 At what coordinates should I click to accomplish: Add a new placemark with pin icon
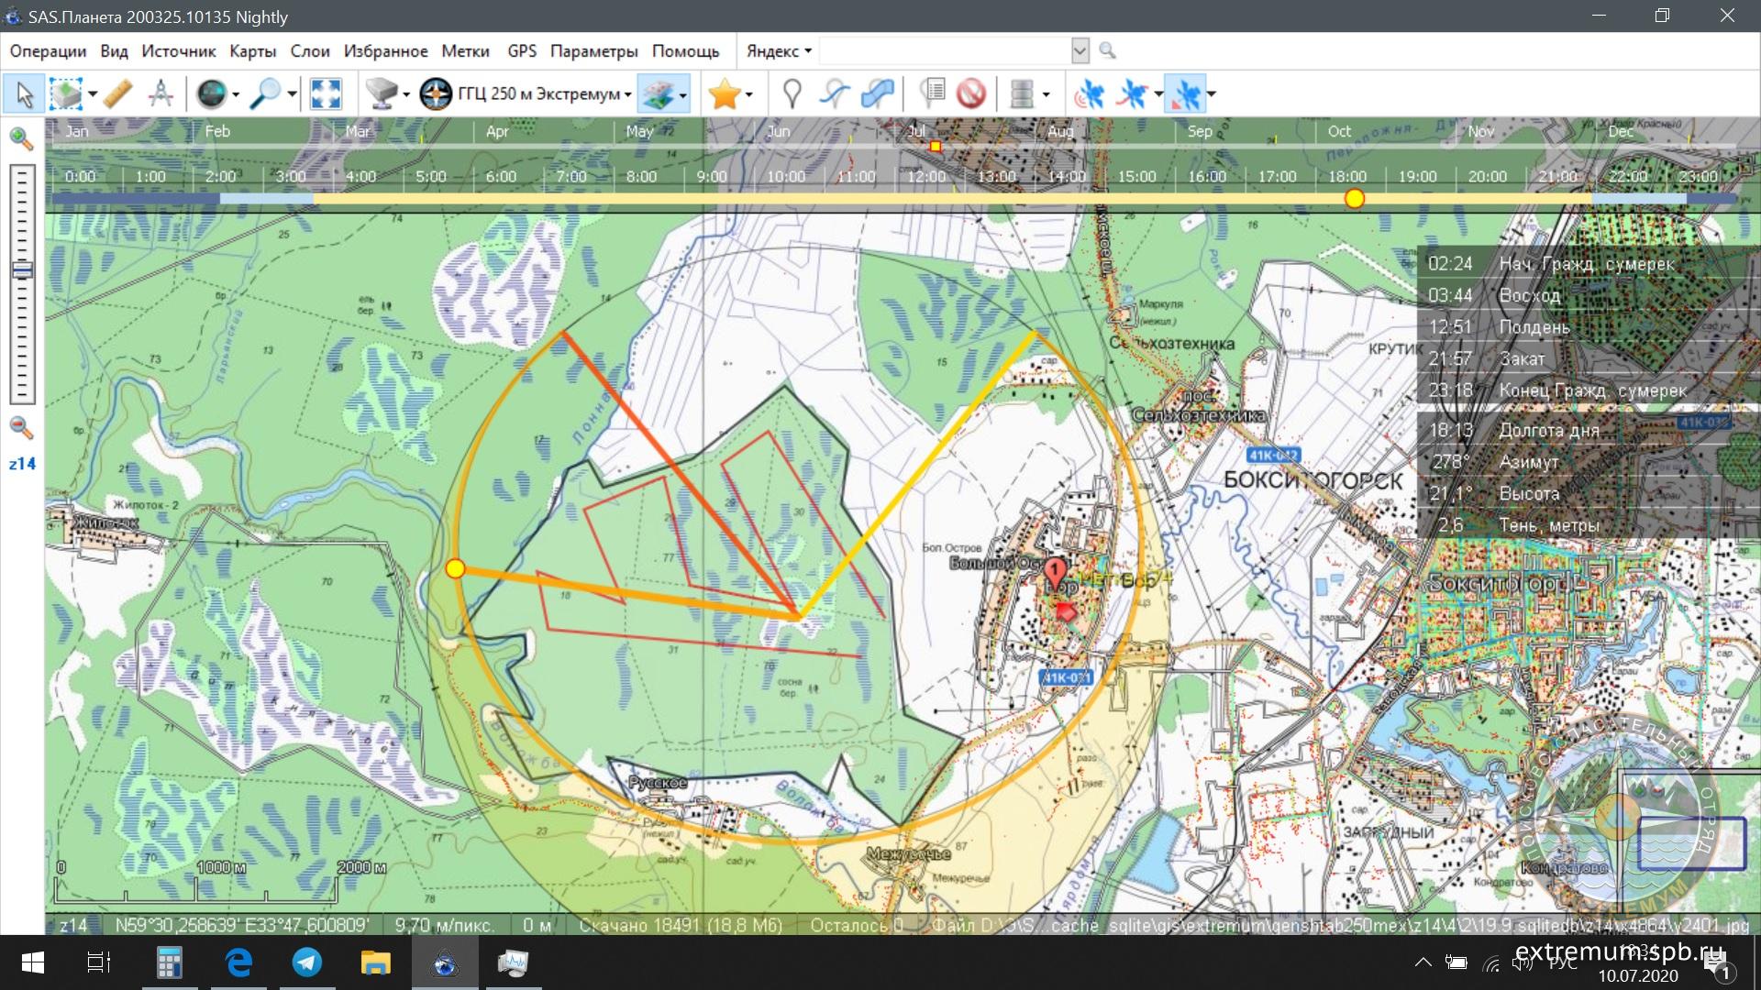[x=792, y=93]
